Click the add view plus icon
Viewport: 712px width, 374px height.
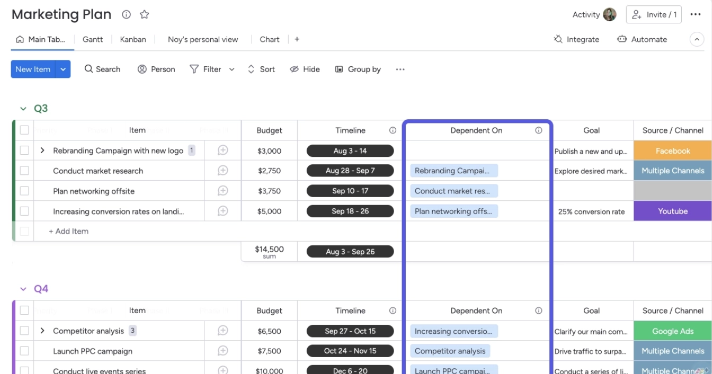pos(297,39)
